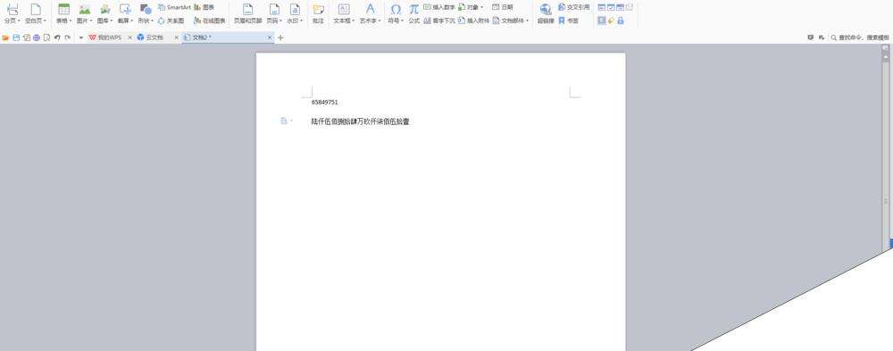The height and width of the screenshot is (351, 893).
Task: Expand the 形状 dropdown arrow
Action: click(x=153, y=21)
